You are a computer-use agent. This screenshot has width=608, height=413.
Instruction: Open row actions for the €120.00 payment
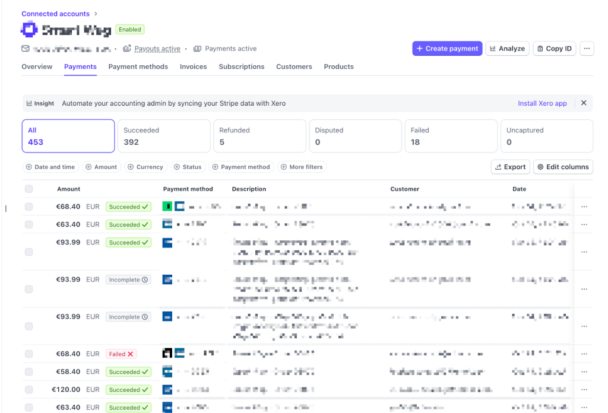click(x=584, y=390)
